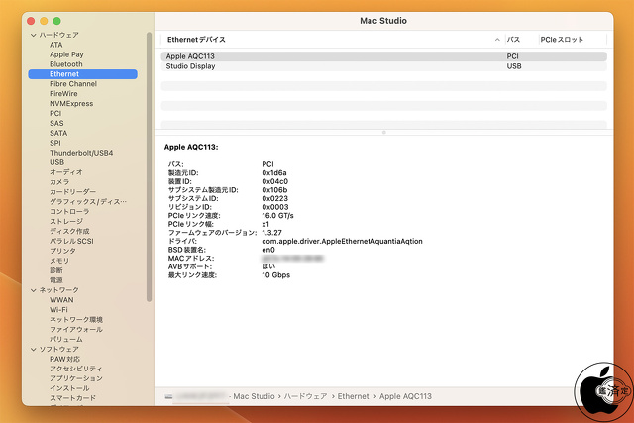Open カードリーダー in the sidebar
The image size is (634, 423).
[72, 192]
